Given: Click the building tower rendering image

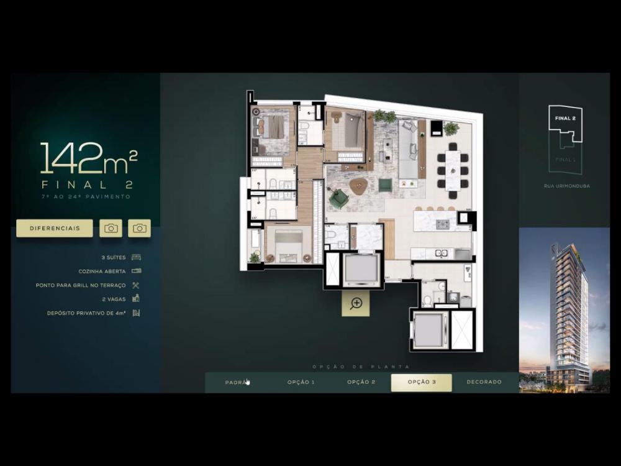Looking at the screenshot, I should [564, 311].
